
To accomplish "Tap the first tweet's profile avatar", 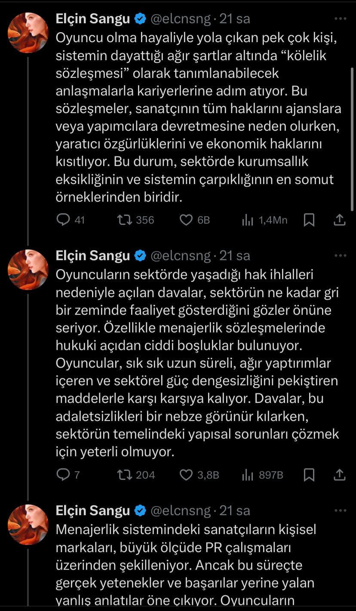I will (28, 33).
